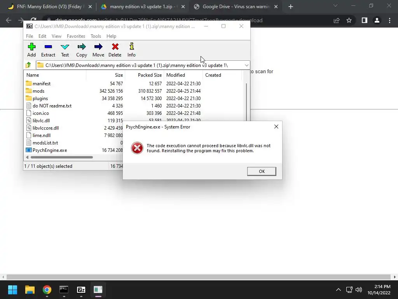Switch to manny edition v3 update 1.zip tab

tap(142, 7)
